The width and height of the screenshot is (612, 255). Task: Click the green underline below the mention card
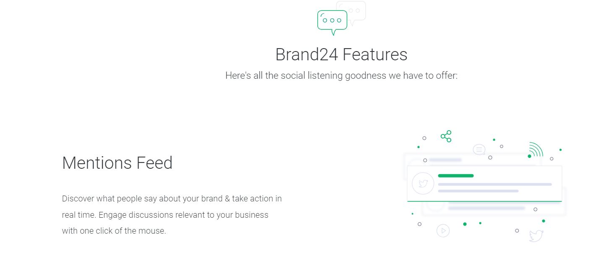(484, 201)
